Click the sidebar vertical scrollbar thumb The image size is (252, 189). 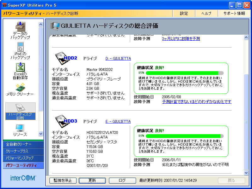[41, 69]
